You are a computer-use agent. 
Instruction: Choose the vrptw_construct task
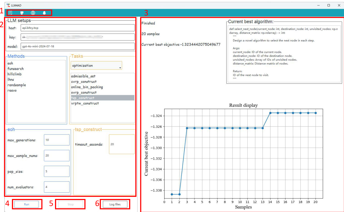tap(85, 104)
